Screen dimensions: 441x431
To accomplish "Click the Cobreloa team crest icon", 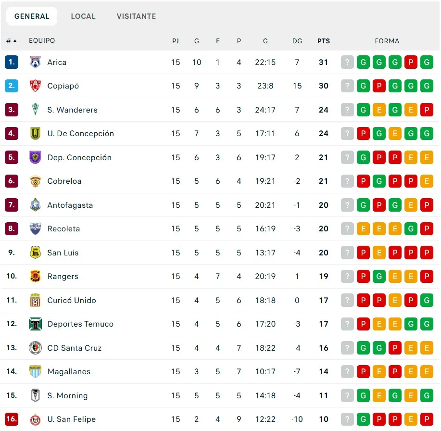I will 35,181.
